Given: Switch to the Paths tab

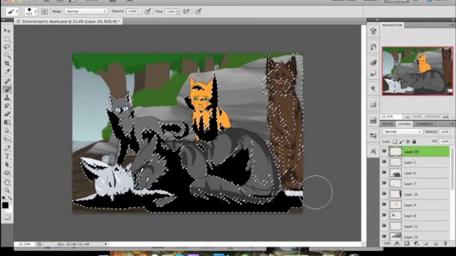Looking at the screenshot, I should [388, 124].
